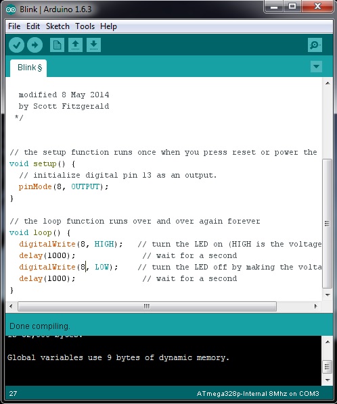Open a sketch with the up-arrow icon

(x=75, y=45)
